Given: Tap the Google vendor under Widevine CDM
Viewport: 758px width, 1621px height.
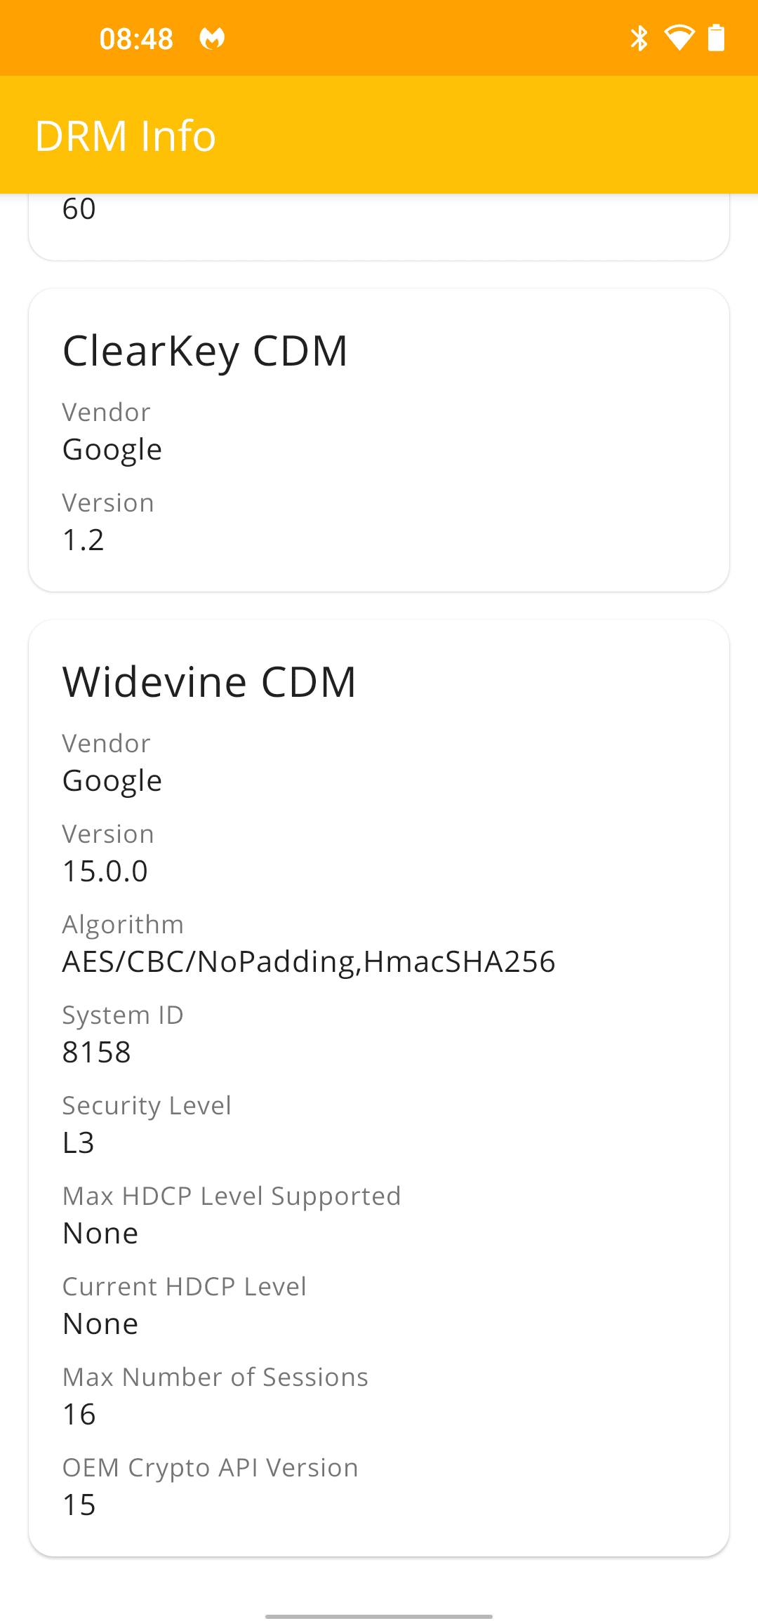Looking at the screenshot, I should [x=112, y=781].
